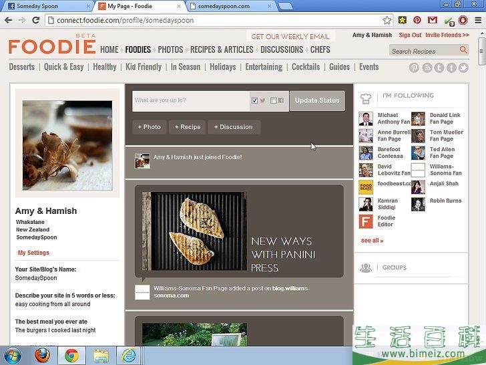This screenshot has height=365, width=486.
Task: Toggle the Facebook share checkbox
Action: point(274,100)
